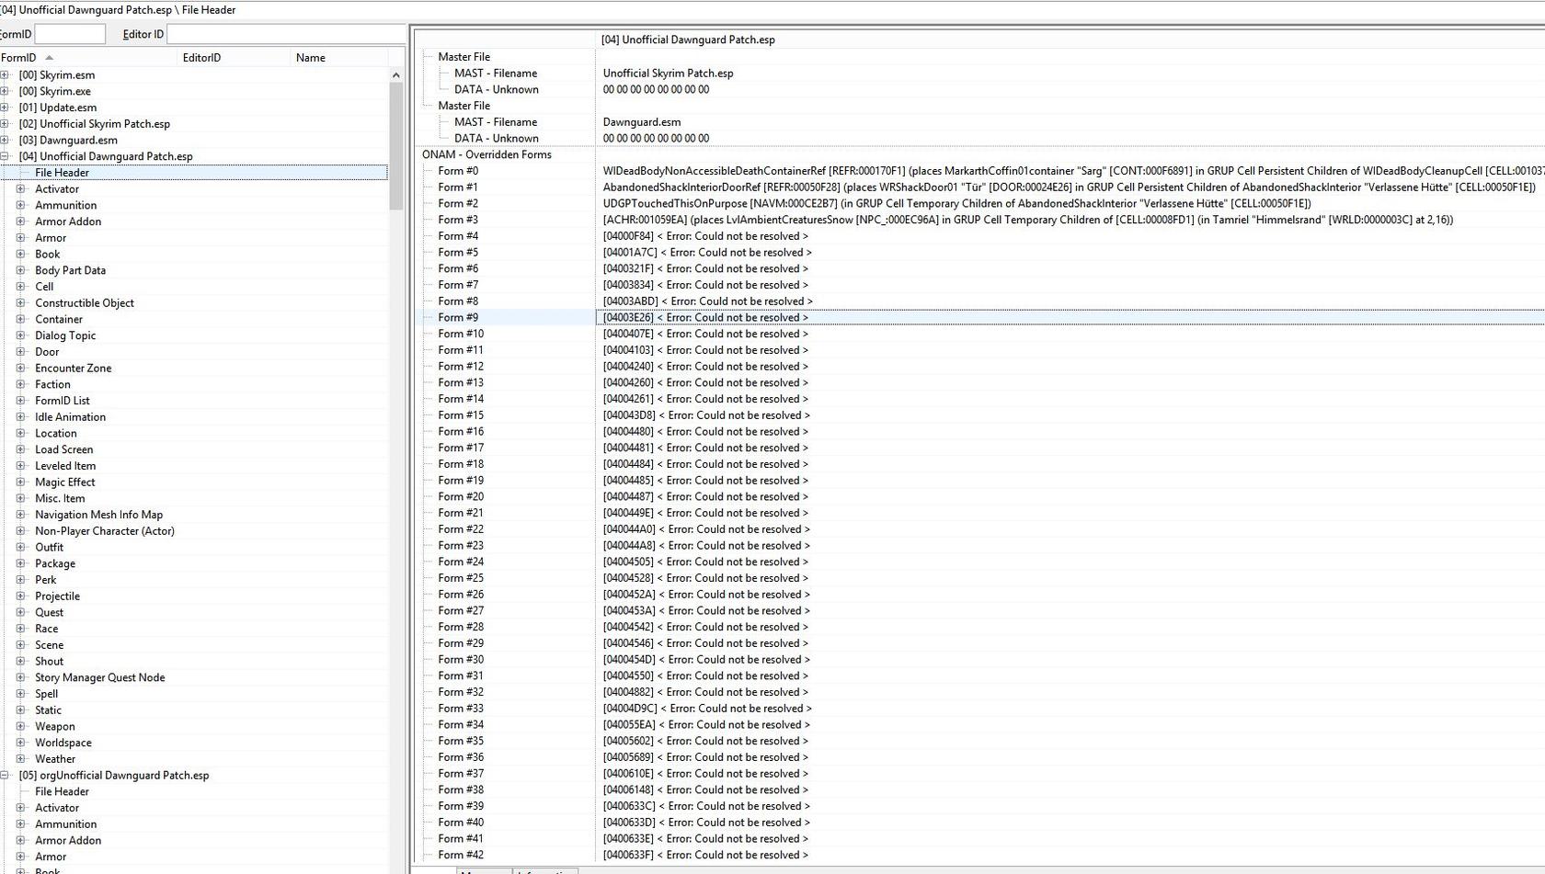1545x874 pixels.
Task: Expand the Dawnguard.esm plugin node
Action: [x=5, y=141]
